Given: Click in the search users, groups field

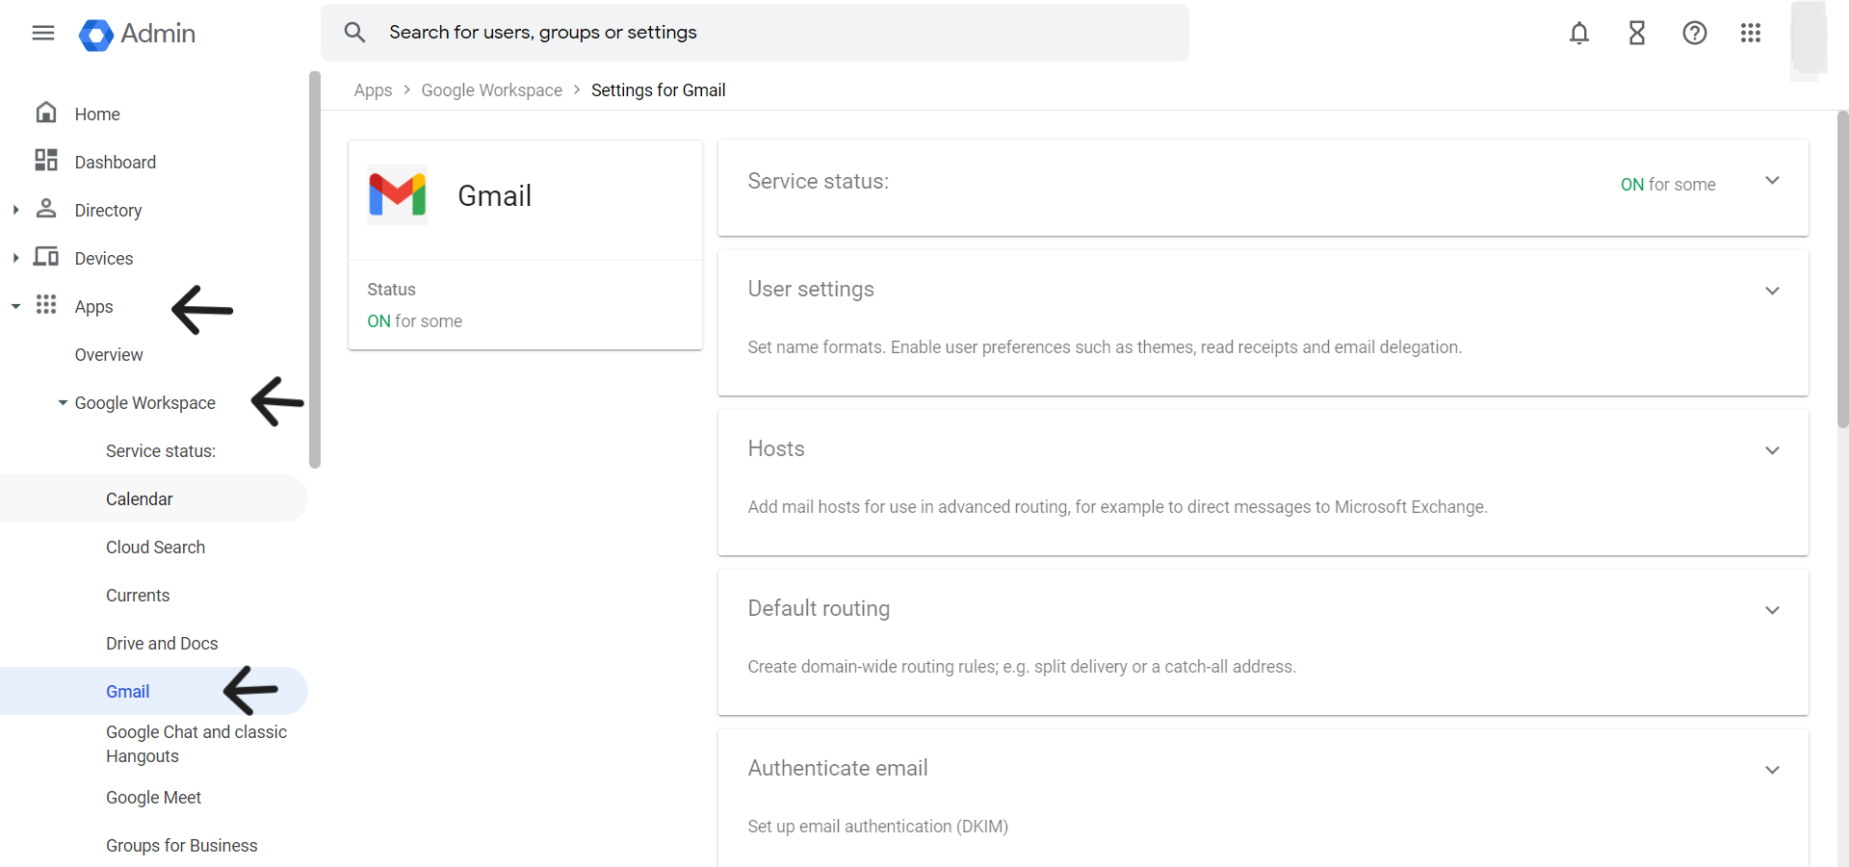Looking at the screenshot, I should pyautogui.click(x=755, y=33).
